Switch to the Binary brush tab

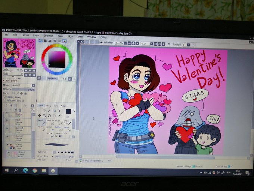point(48,106)
